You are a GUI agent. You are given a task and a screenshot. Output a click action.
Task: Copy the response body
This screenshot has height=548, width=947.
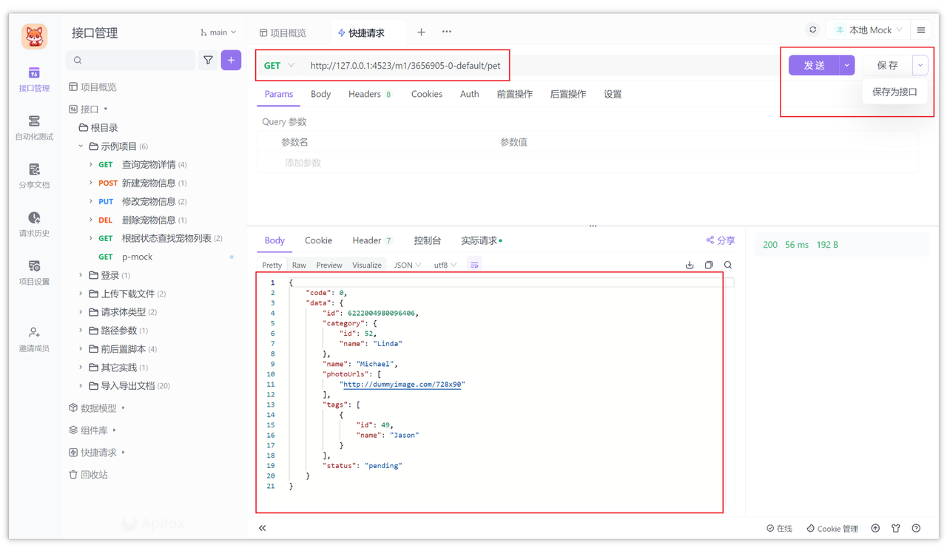coord(709,265)
